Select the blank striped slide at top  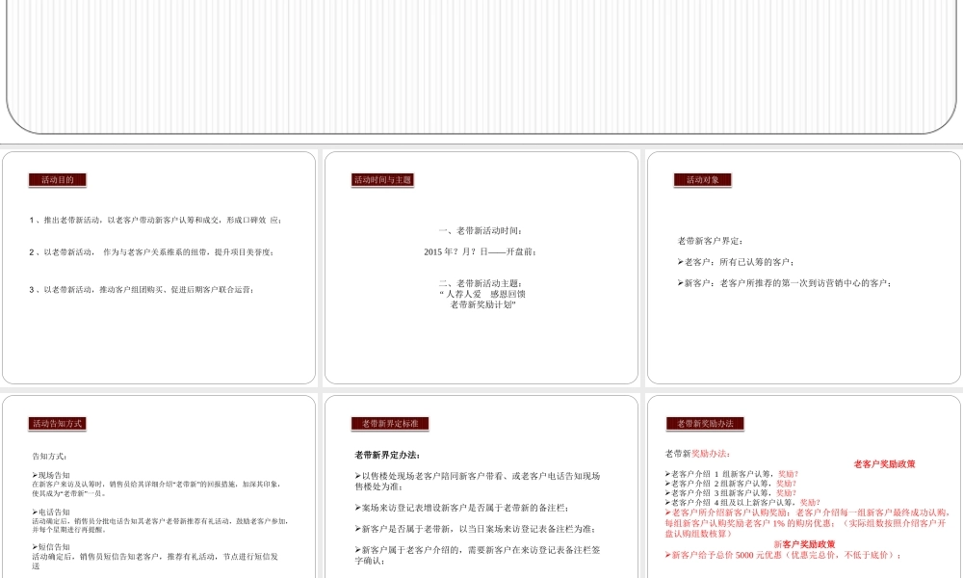[481, 66]
